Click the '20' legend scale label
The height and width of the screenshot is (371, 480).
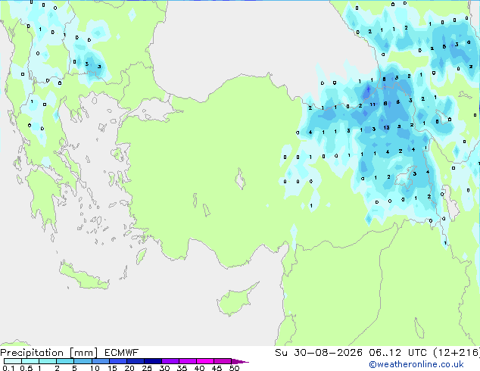pos(129,368)
